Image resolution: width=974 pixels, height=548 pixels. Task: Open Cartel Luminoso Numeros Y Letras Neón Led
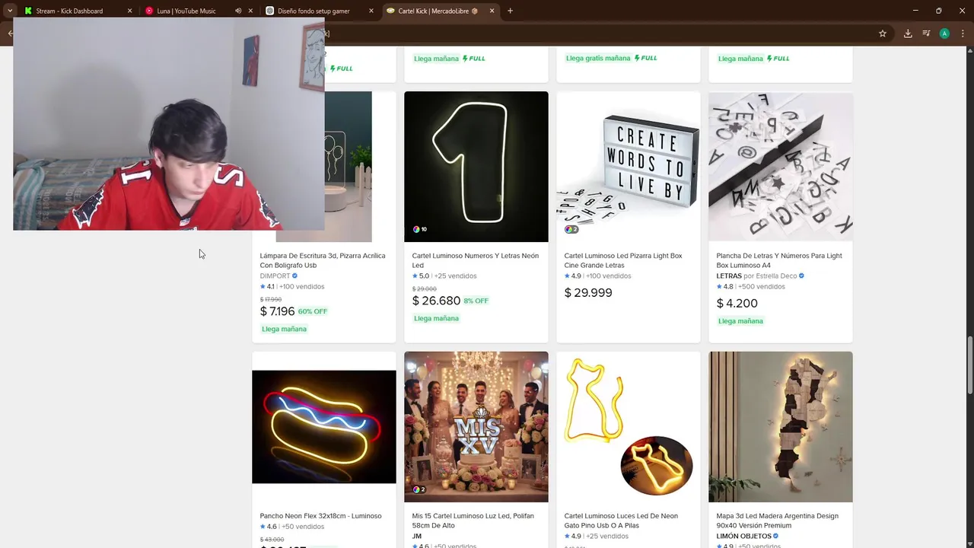tap(475, 260)
